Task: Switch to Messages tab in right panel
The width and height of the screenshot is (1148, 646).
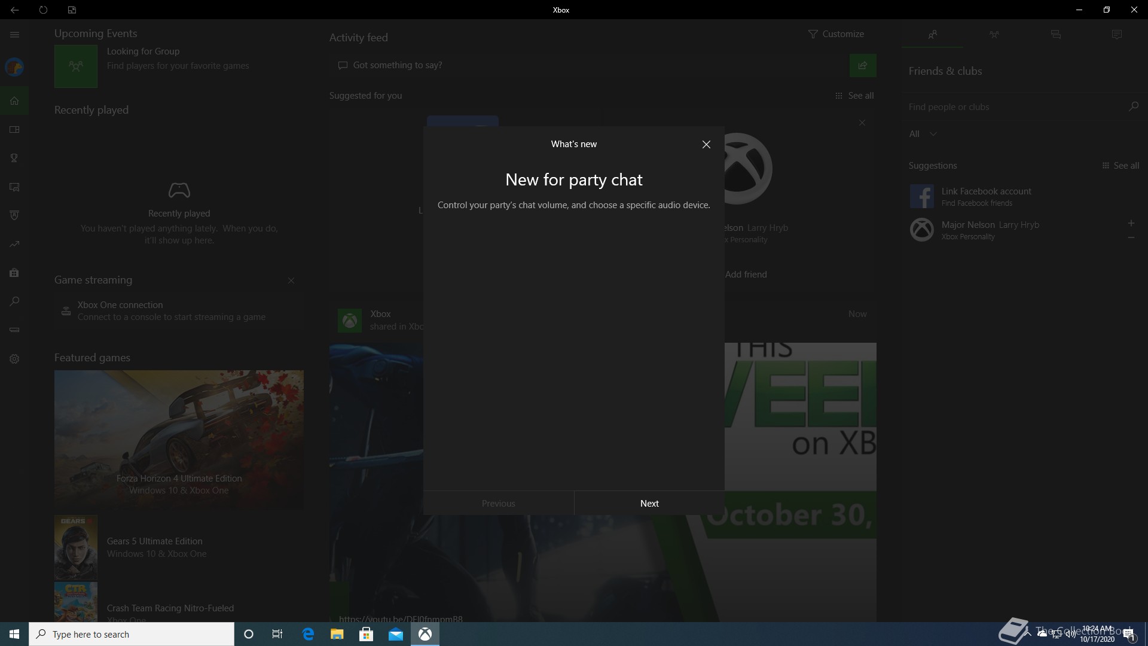Action: (1055, 35)
